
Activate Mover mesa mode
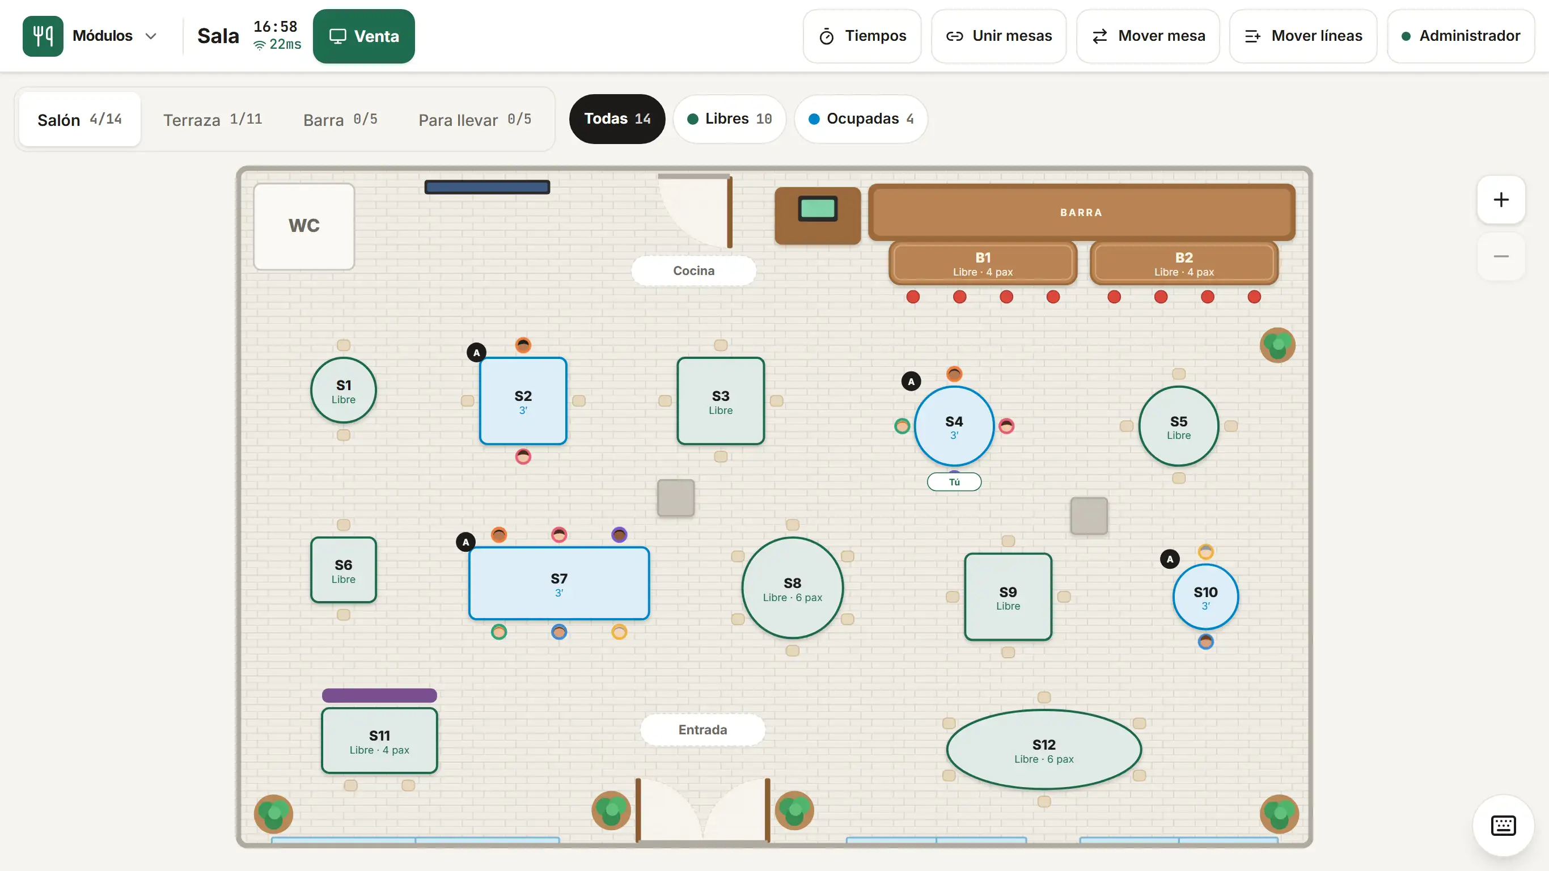[1148, 36]
